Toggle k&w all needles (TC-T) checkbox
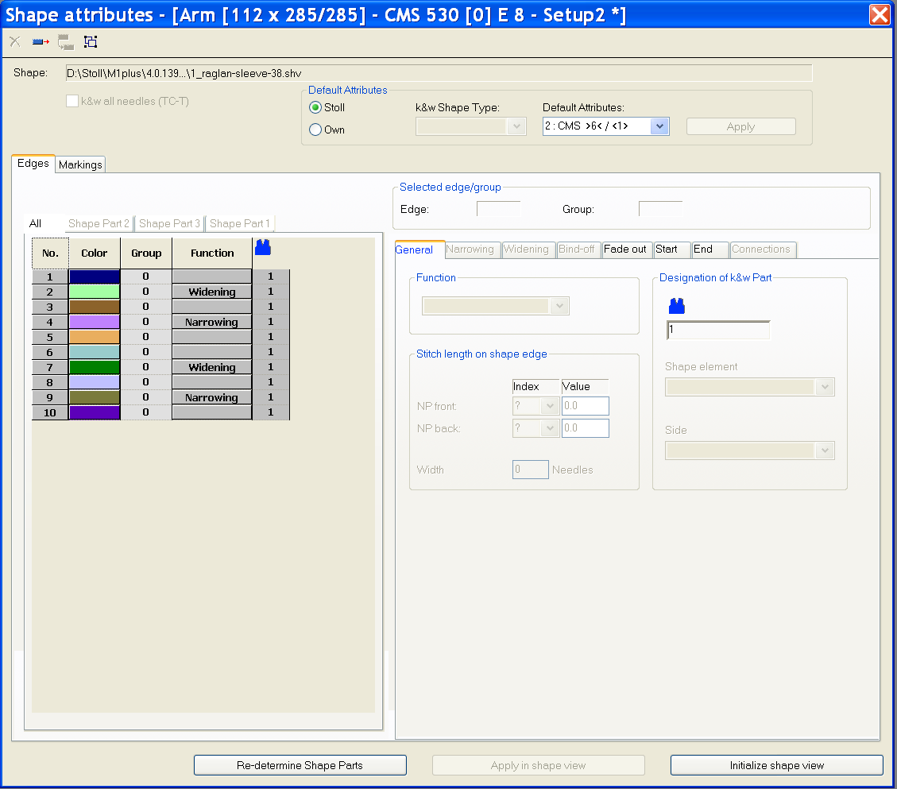This screenshot has height=789, width=897. pos(72,101)
